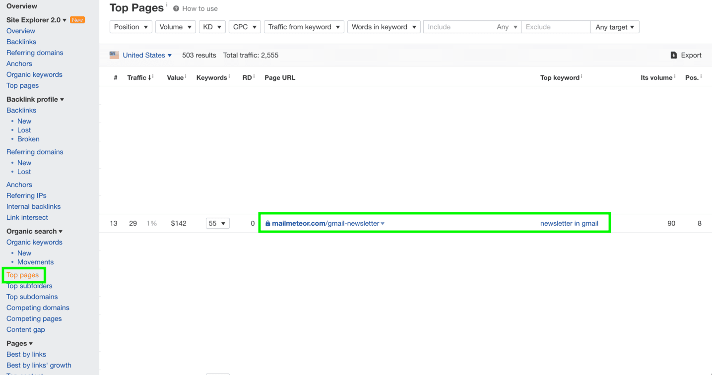Open the Volume filter dropdown
Viewport: 712px width, 375px height.
(176, 27)
